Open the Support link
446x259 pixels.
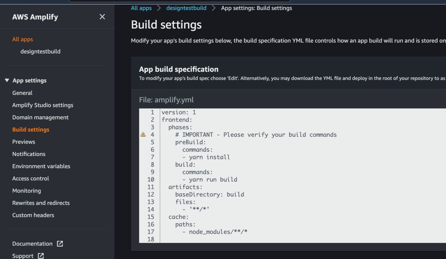(x=23, y=256)
